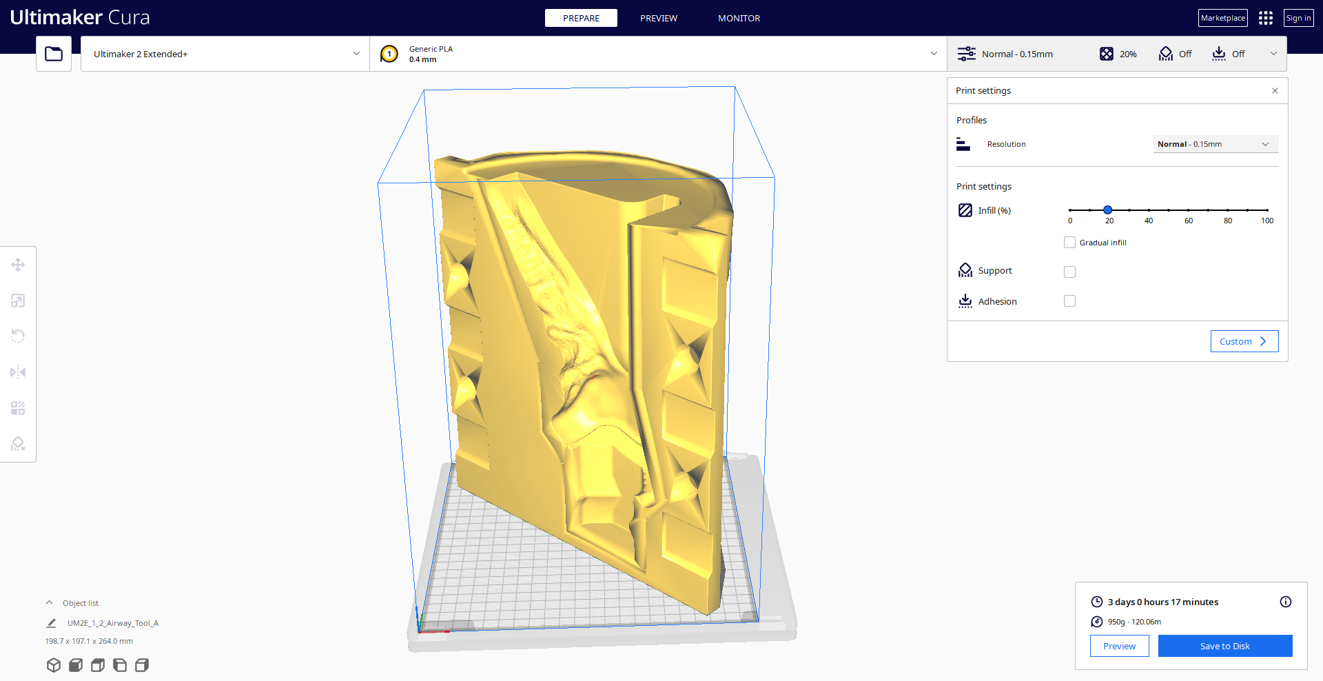Switch to MONITOR stage tab
1323x681 pixels.
click(x=739, y=18)
